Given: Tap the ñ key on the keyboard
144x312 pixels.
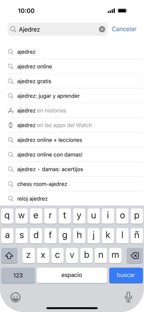Looking at the screenshot, I should [x=137, y=236].
